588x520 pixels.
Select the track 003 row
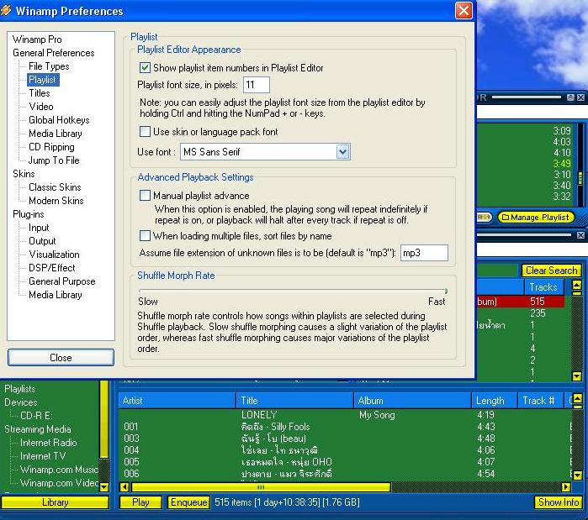coord(344,439)
